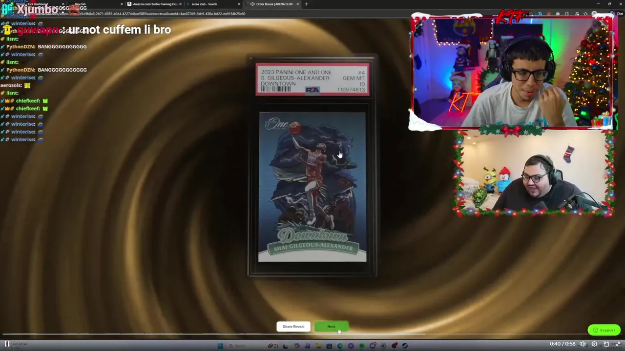This screenshot has height=351, width=625.
Task: Click the Shai Gilgeous-Alexander Downtown card image
Action: click(312, 187)
